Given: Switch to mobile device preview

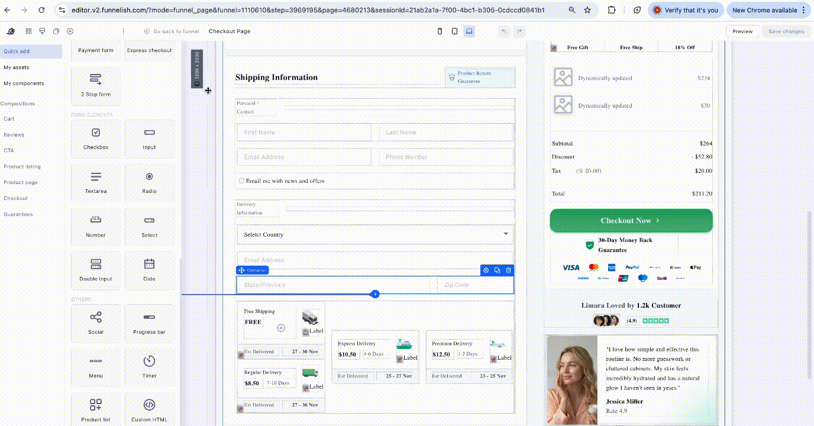Looking at the screenshot, I should point(440,31).
